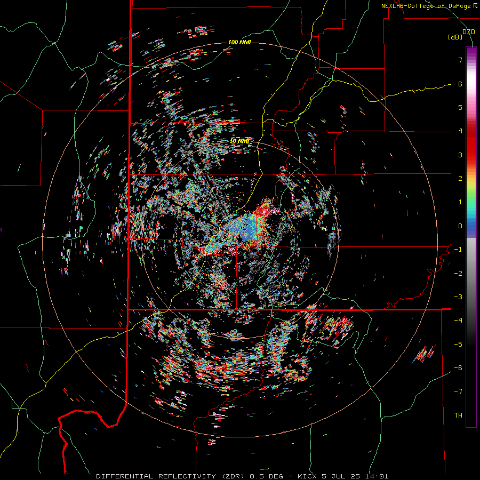Select the -3 dB scale label
The width and height of the screenshot is (480, 480).
458,297
